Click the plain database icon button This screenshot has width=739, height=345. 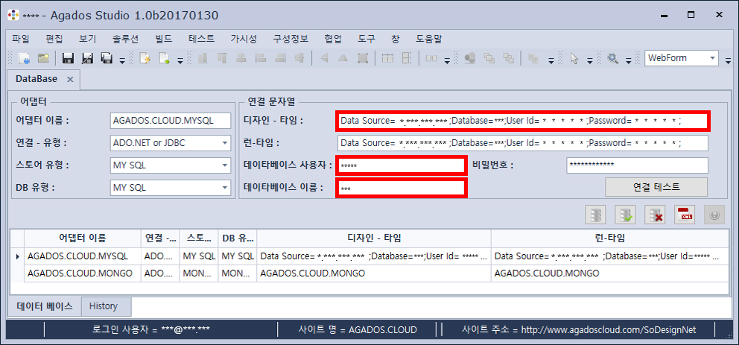point(595,215)
